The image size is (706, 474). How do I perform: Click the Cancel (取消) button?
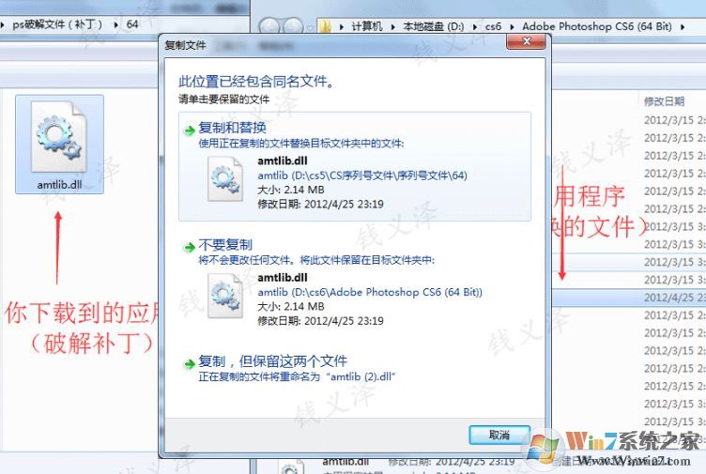pos(499,435)
